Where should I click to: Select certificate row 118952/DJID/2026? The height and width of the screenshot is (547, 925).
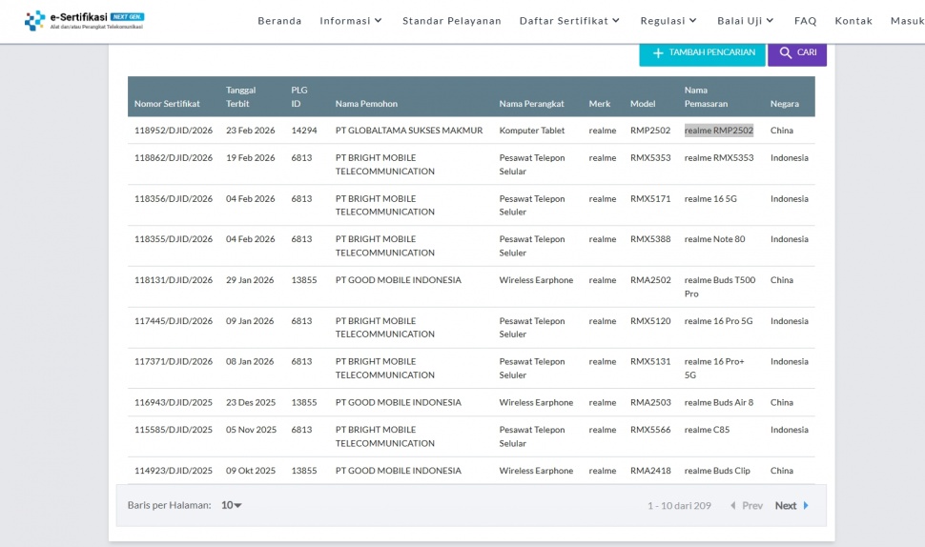(x=174, y=131)
